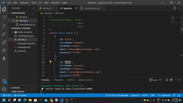This screenshot has height=103, width=183.
Task: Switch to the Problems panel tab
Action: coord(59,80)
